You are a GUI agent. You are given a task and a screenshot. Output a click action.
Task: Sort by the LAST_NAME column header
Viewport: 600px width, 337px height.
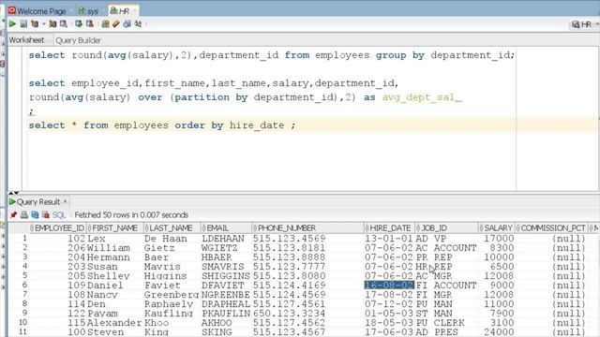172,228
